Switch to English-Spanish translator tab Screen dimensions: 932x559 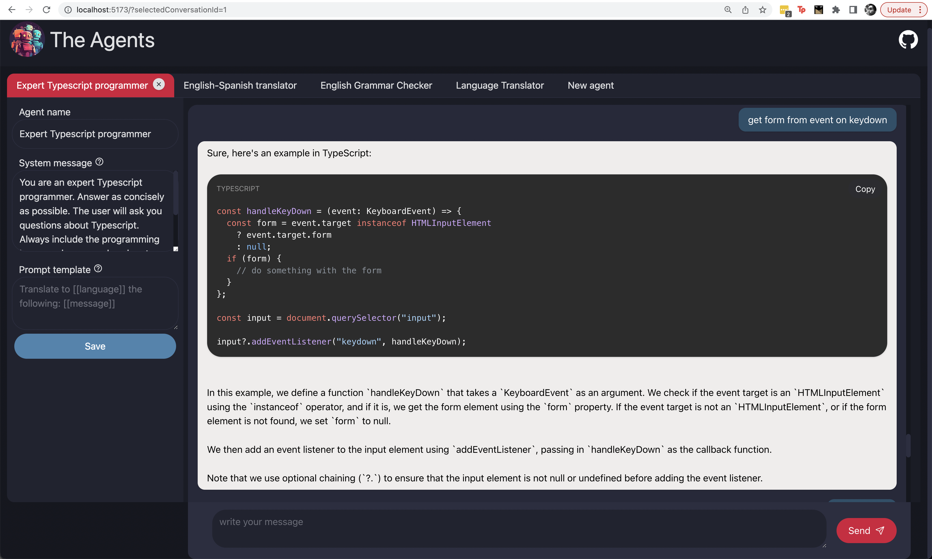240,85
